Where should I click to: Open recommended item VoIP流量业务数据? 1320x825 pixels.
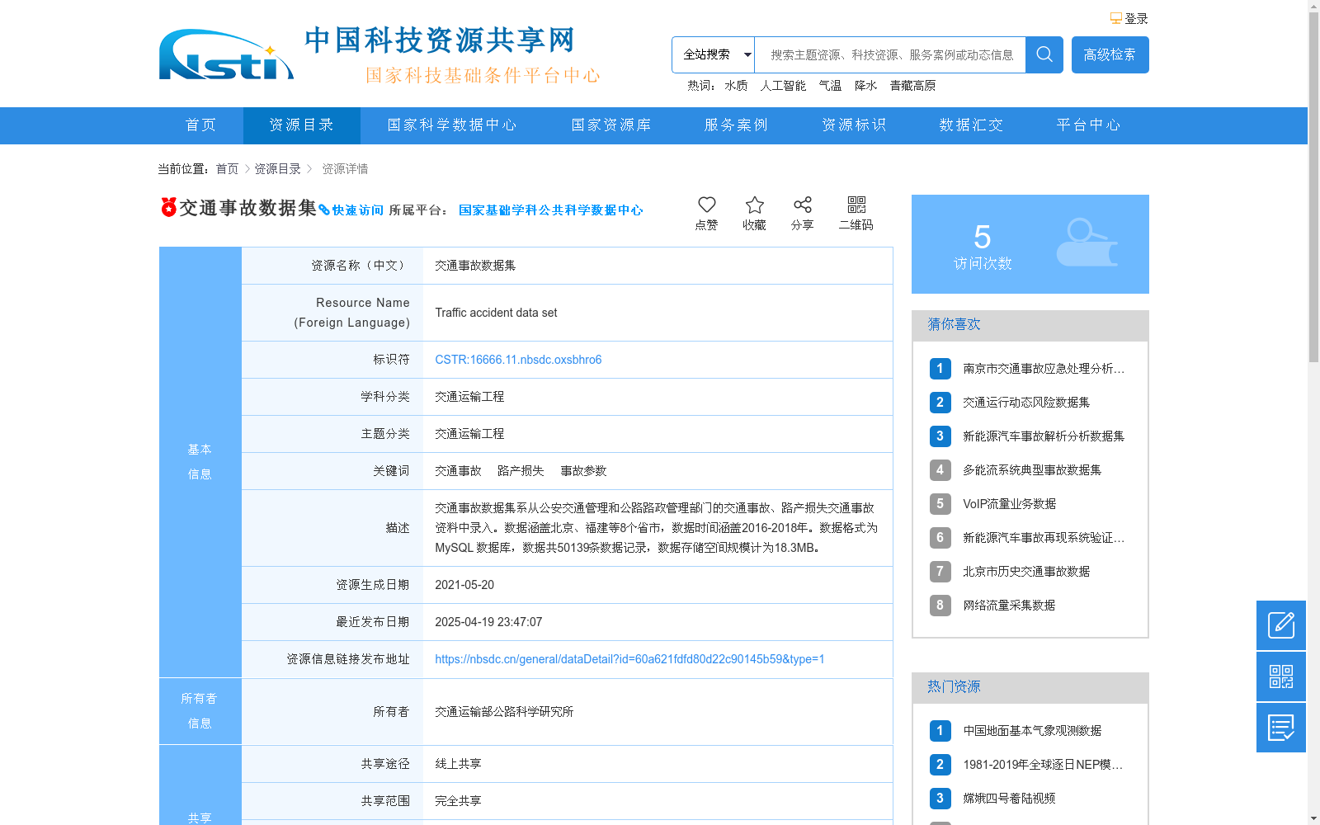[x=1009, y=504]
